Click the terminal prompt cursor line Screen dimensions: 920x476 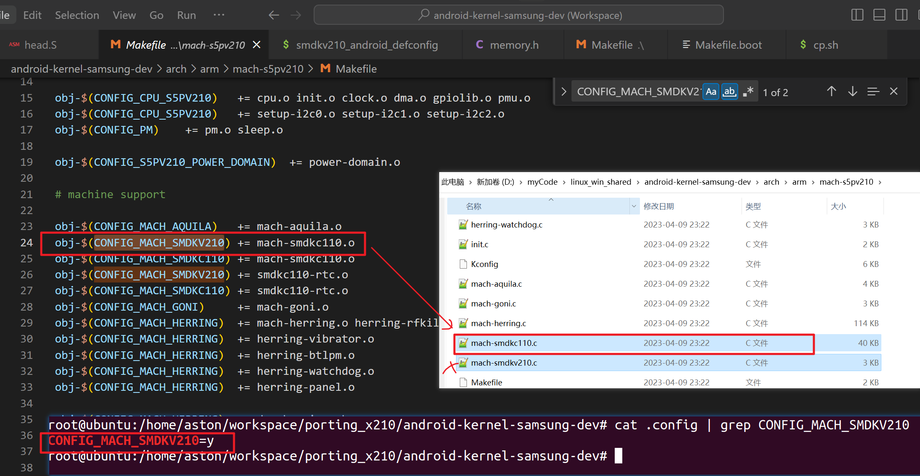pyautogui.click(x=335, y=456)
